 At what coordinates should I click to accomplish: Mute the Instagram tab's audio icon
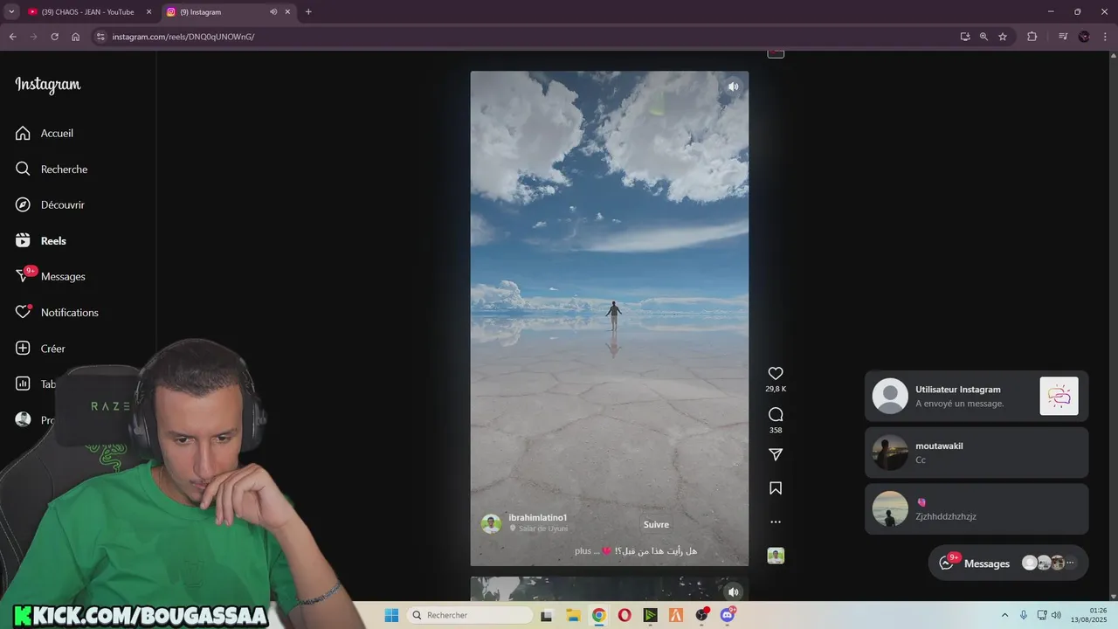273,12
